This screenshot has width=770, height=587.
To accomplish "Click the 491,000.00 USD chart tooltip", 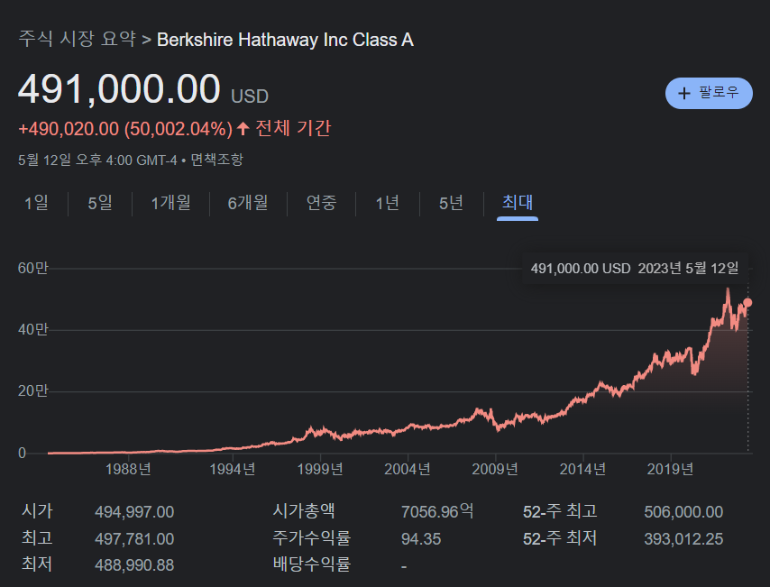I will coord(635,268).
